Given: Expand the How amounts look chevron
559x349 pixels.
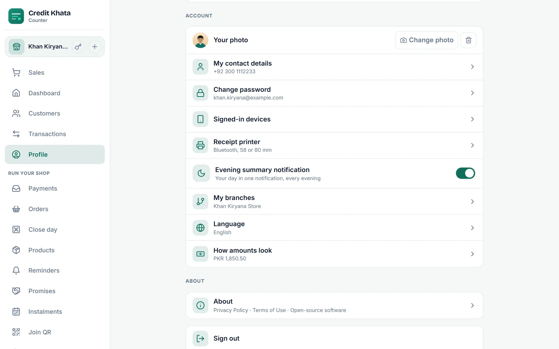Looking at the screenshot, I should 472,254.
